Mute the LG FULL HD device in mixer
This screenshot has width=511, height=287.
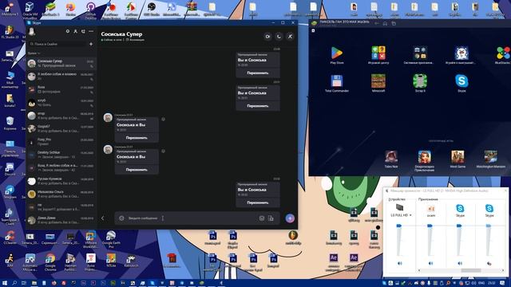[x=400, y=263]
